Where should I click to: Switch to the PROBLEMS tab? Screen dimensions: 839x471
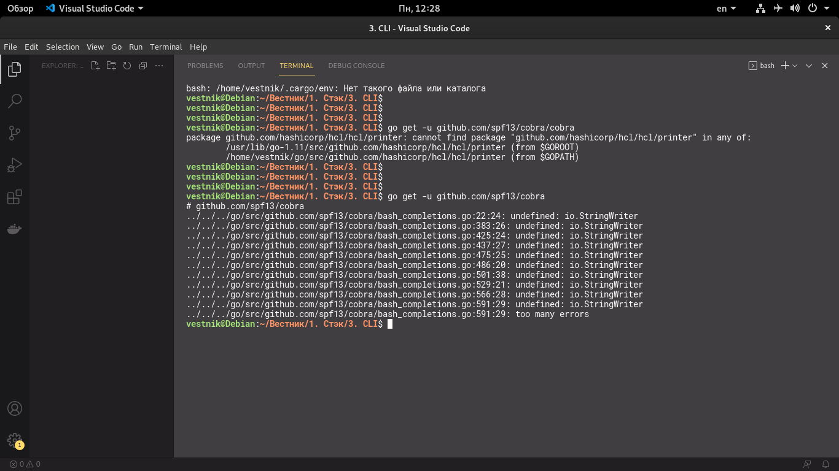(x=205, y=66)
